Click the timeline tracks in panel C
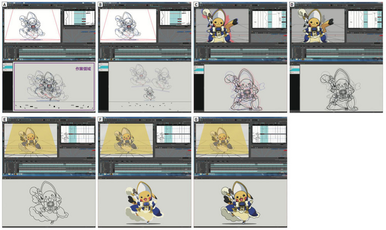 (249, 54)
